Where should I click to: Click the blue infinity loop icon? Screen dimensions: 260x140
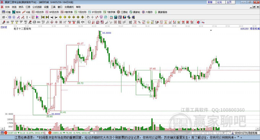tap(203, 22)
